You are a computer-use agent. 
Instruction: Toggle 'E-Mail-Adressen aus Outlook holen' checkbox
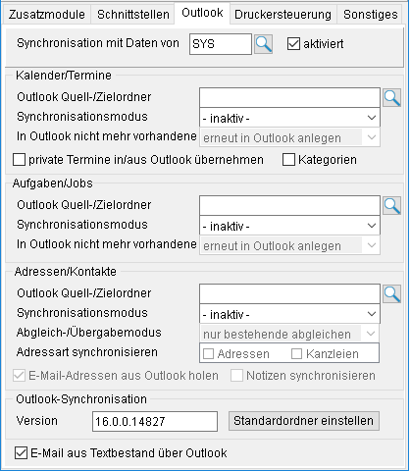19,376
